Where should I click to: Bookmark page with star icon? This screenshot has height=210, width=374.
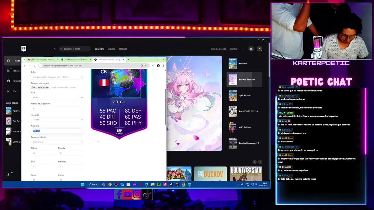coord(146,66)
